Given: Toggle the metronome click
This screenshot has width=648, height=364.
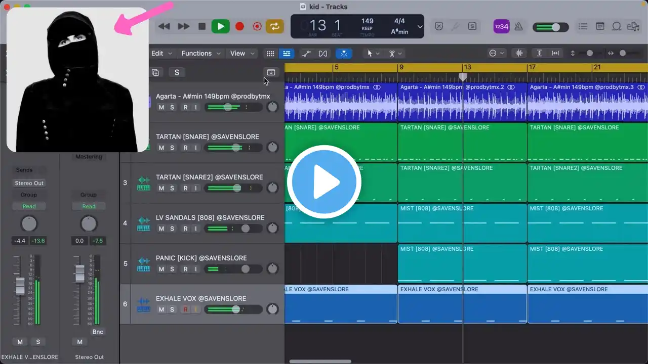Looking at the screenshot, I should [x=518, y=26].
